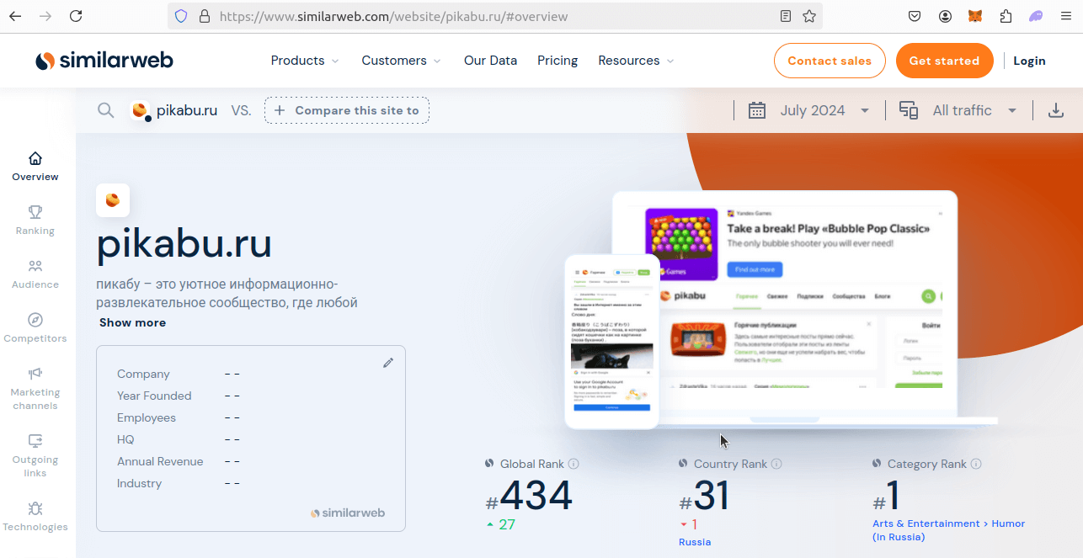1083x558 pixels.
Task: Download the report with the download icon
Action: pos(1055,110)
